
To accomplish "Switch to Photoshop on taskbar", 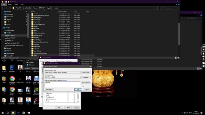I will tap(18, 113).
